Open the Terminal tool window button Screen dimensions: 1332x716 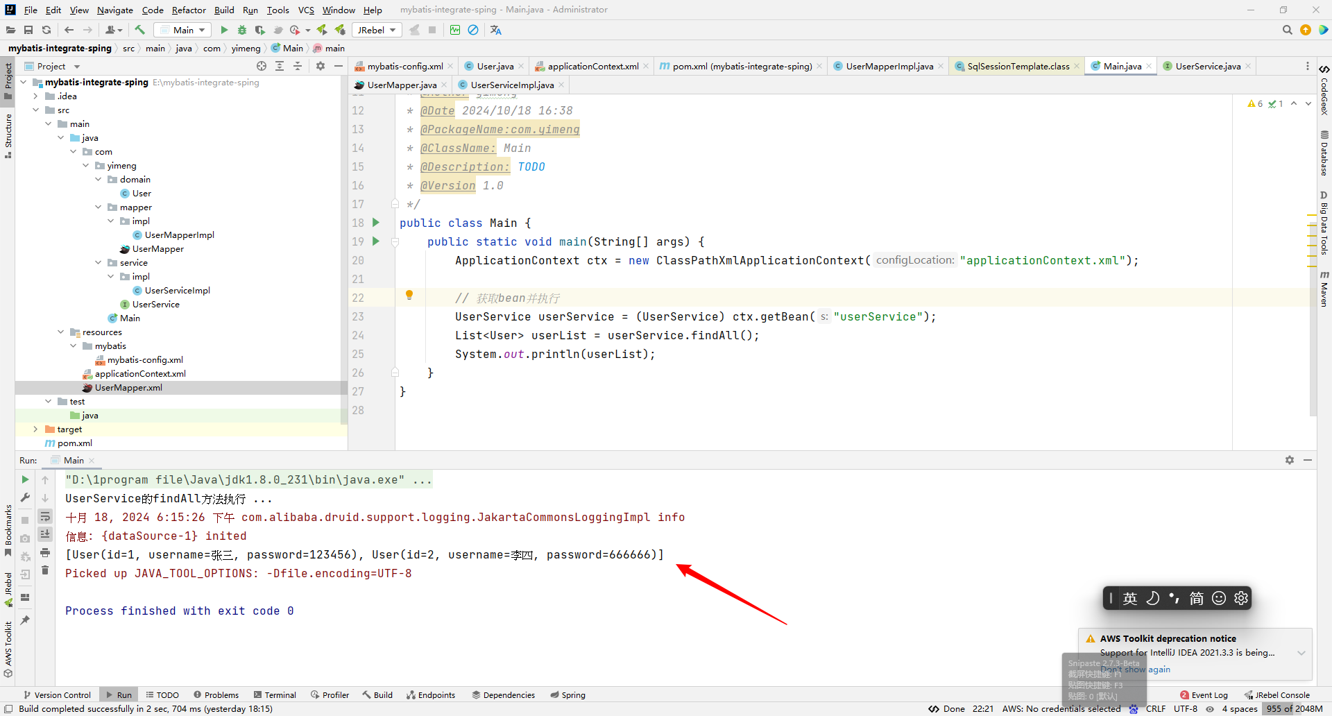(275, 694)
